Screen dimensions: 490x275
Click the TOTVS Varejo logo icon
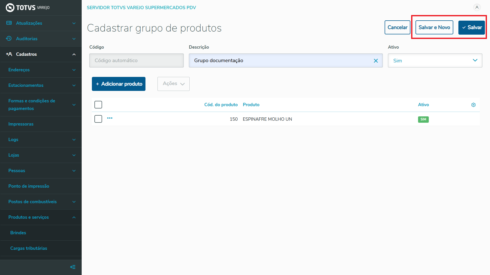click(10, 8)
